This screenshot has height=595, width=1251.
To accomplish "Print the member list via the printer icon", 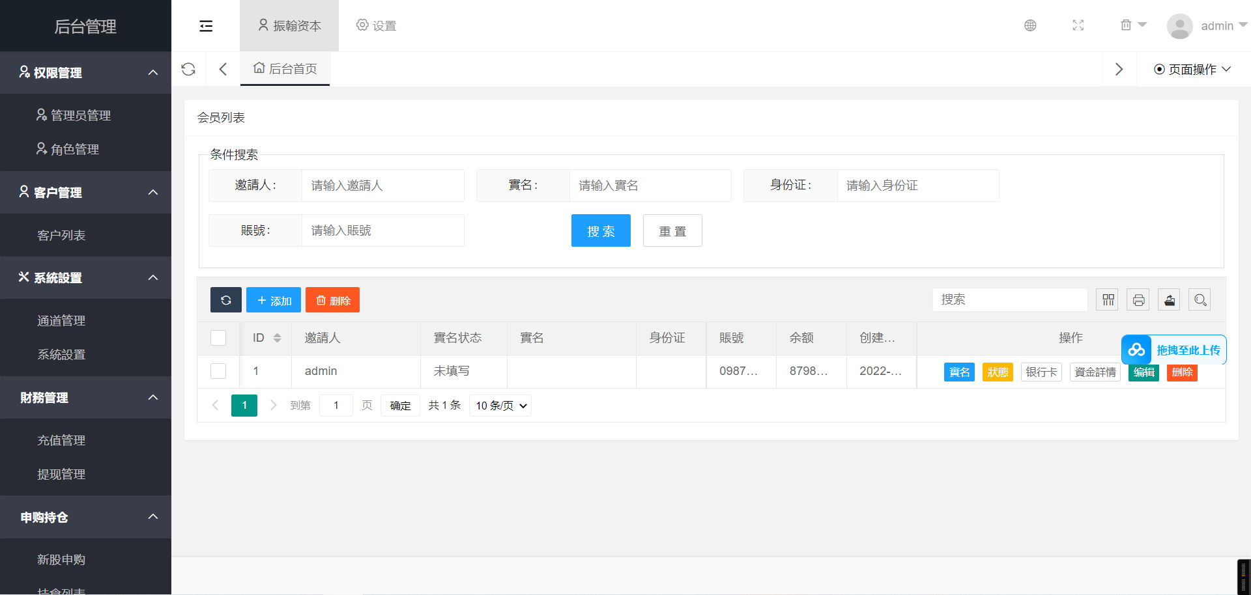I will tap(1138, 299).
